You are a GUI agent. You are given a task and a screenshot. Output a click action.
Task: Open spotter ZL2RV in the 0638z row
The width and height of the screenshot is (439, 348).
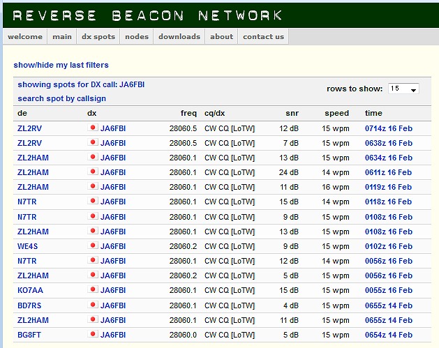pos(29,143)
